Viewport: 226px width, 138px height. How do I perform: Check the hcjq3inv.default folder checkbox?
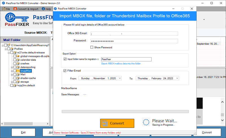coord(12,85)
